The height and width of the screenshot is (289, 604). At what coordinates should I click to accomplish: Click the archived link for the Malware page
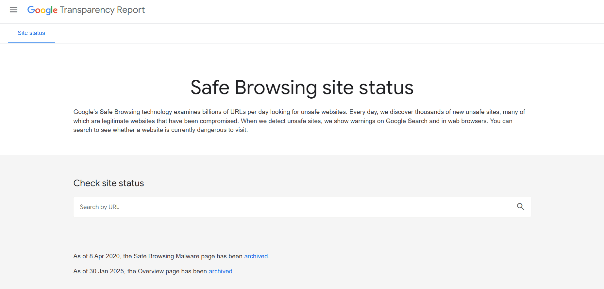(256, 256)
